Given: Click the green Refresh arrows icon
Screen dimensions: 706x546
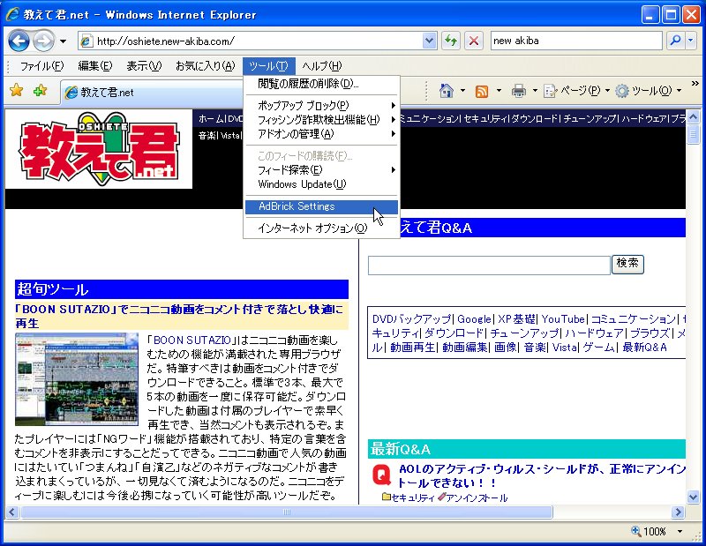Looking at the screenshot, I should click(x=451, y=41).
